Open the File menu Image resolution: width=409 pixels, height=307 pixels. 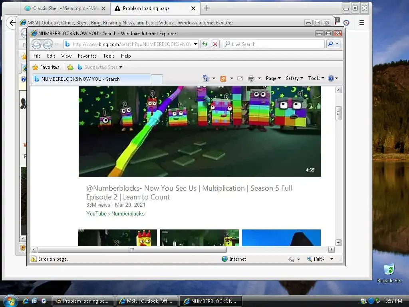tap(37, 56)
